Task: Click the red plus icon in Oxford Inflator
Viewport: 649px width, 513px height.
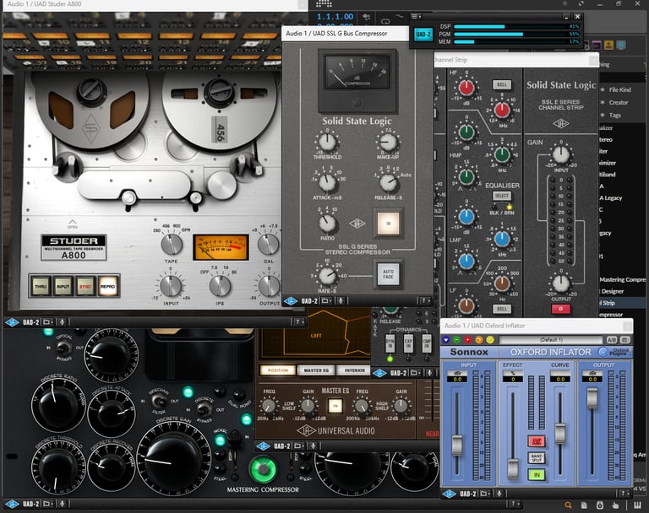Action: coord(467,340)
